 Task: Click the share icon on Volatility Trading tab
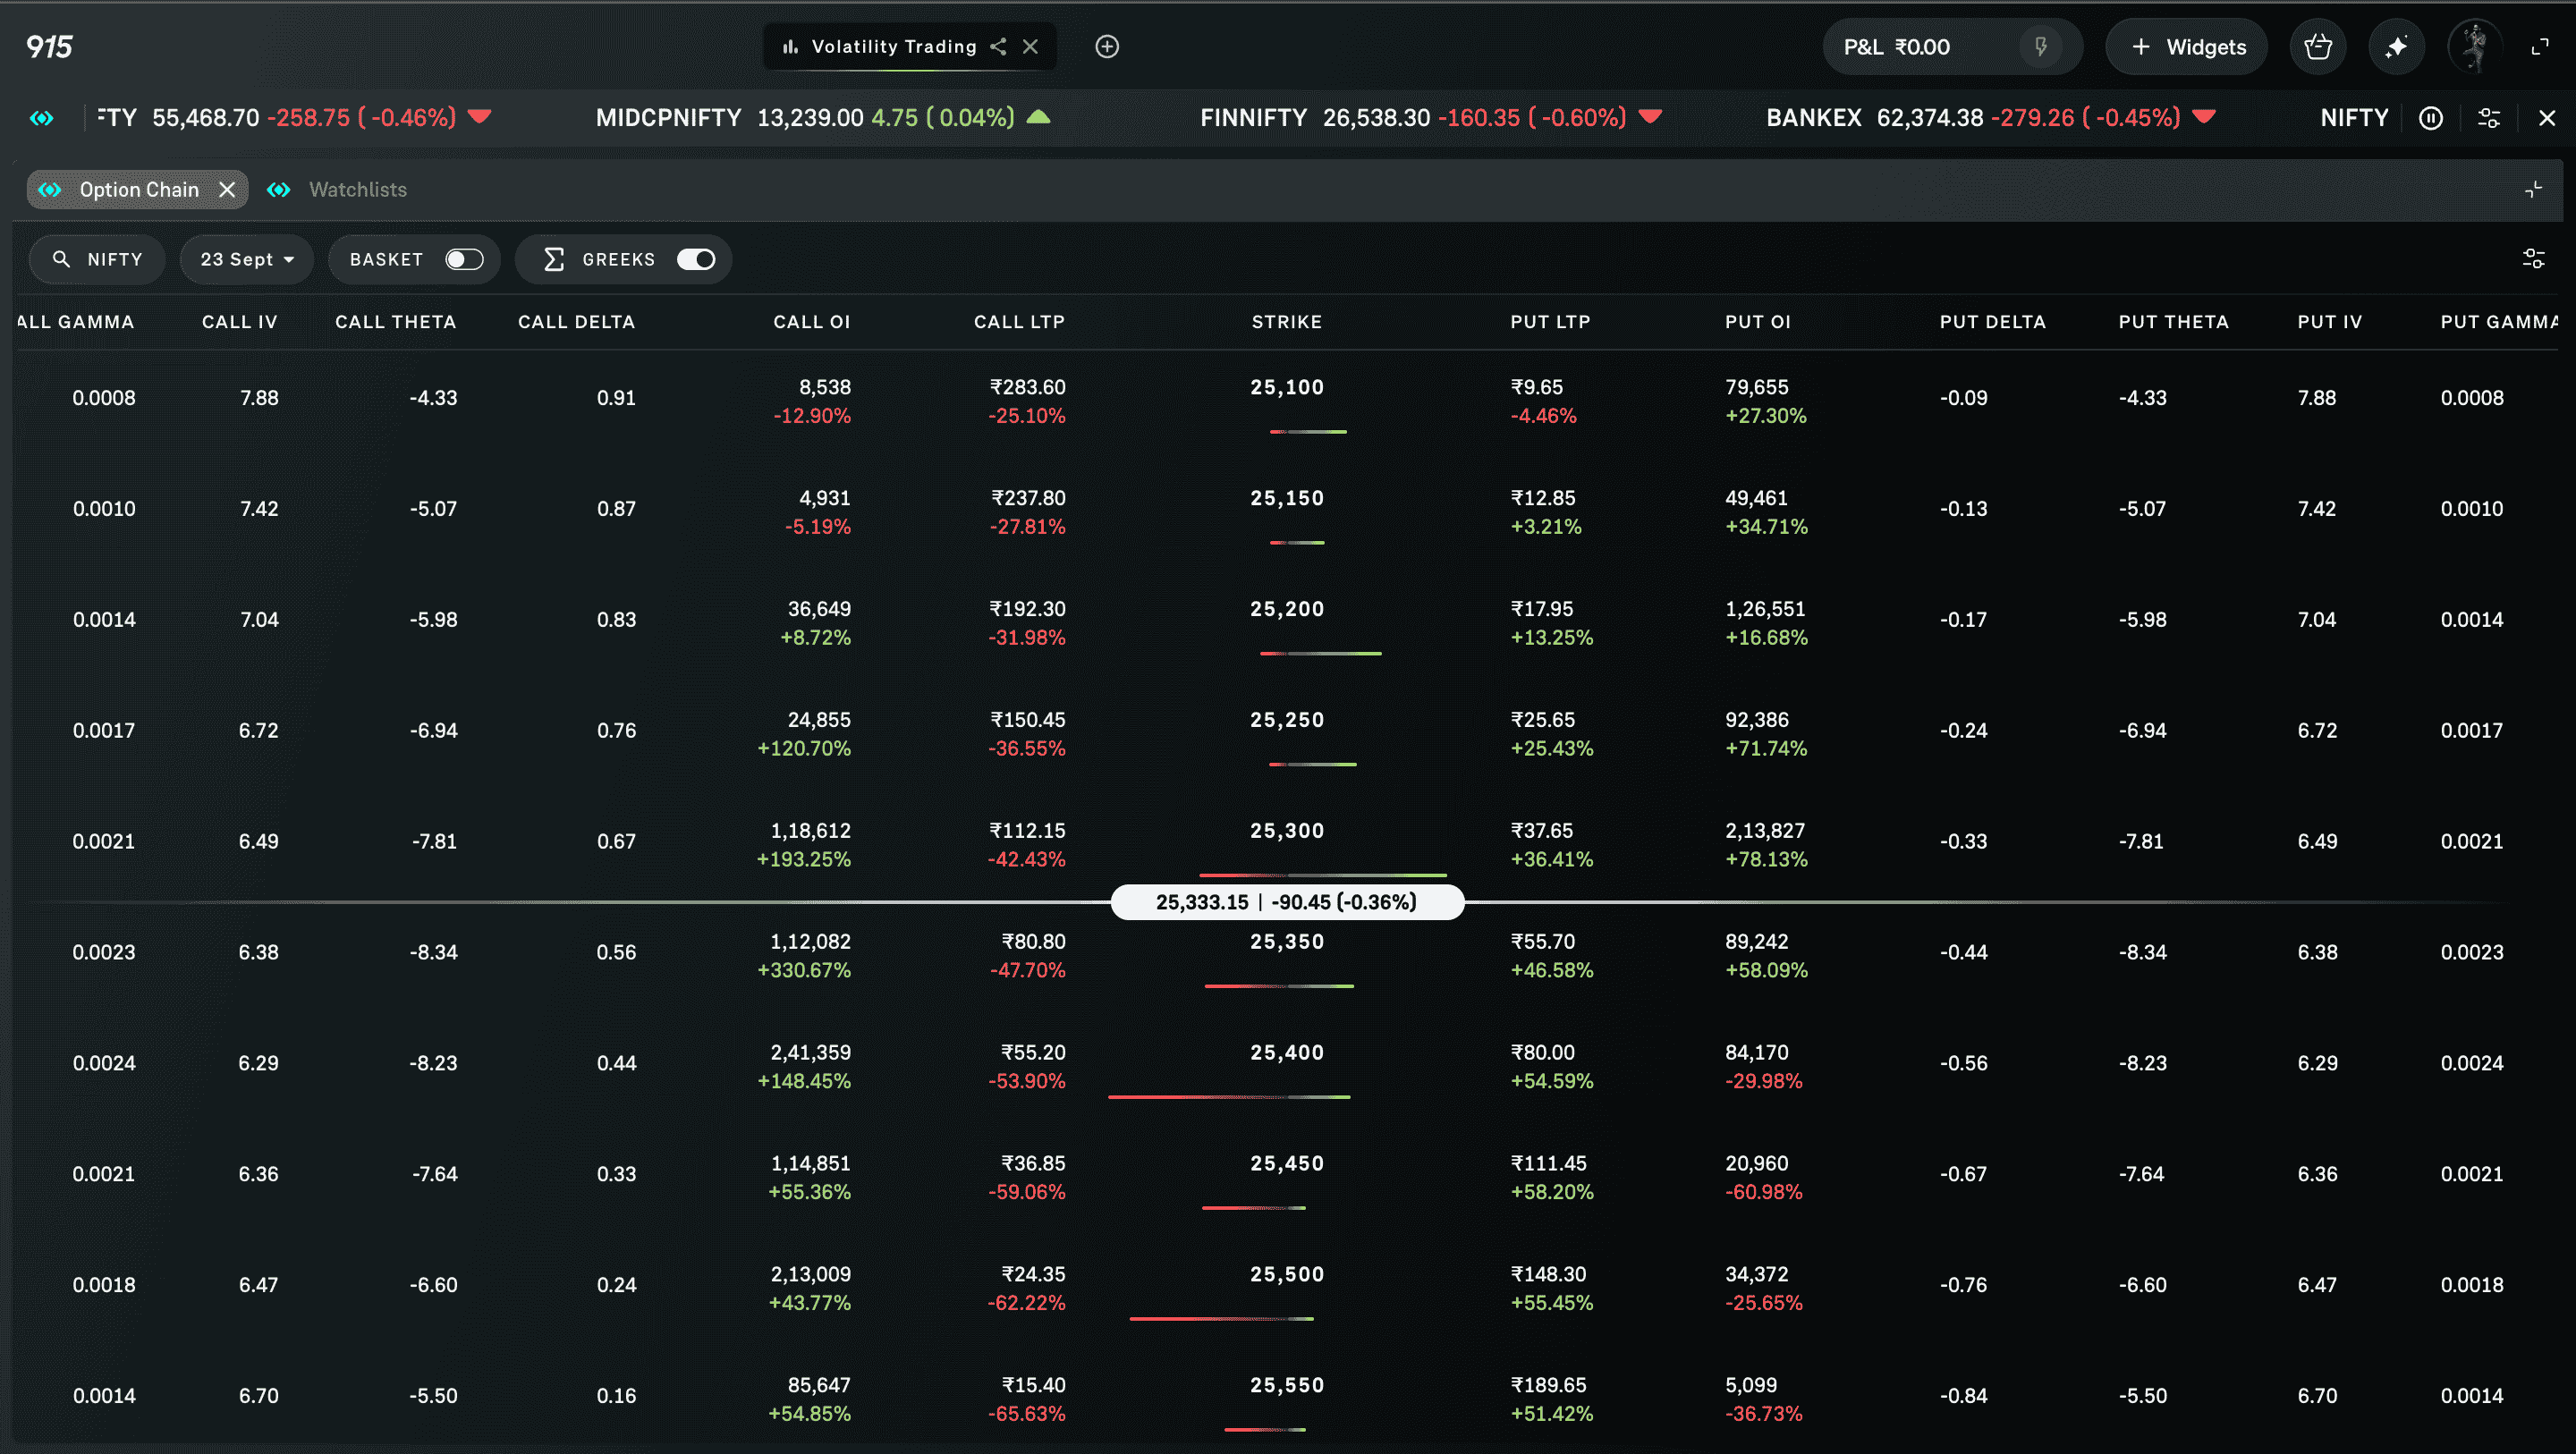pos(998,47)
